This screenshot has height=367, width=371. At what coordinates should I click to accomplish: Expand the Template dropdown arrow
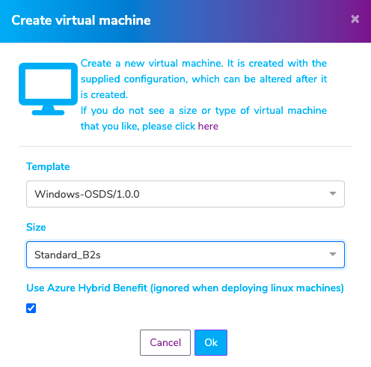[x=333, y=193]
